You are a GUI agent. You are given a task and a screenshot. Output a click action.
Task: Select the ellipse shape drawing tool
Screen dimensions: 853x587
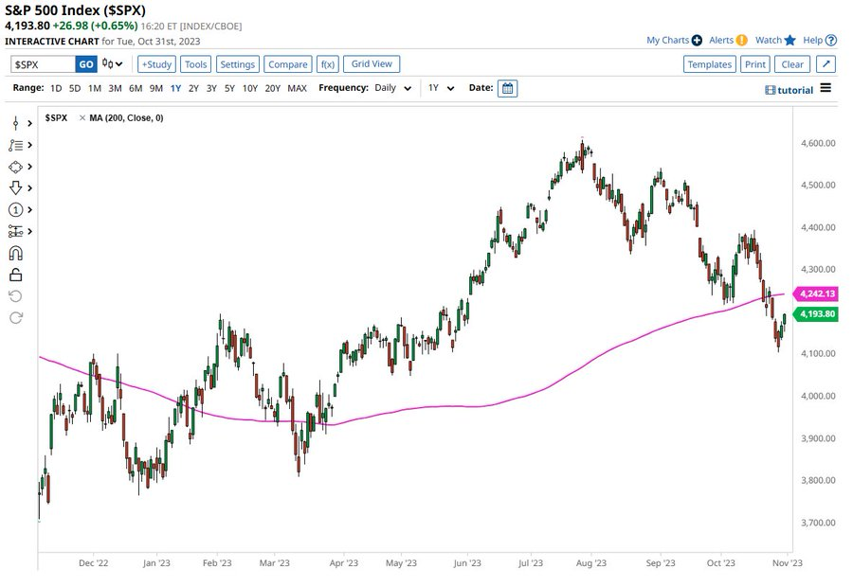tap(15, 167)
